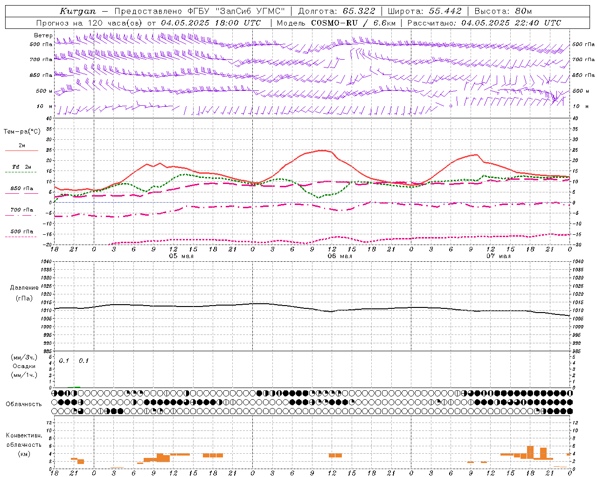Click the red line sample under "2м"

pos(21,151)
